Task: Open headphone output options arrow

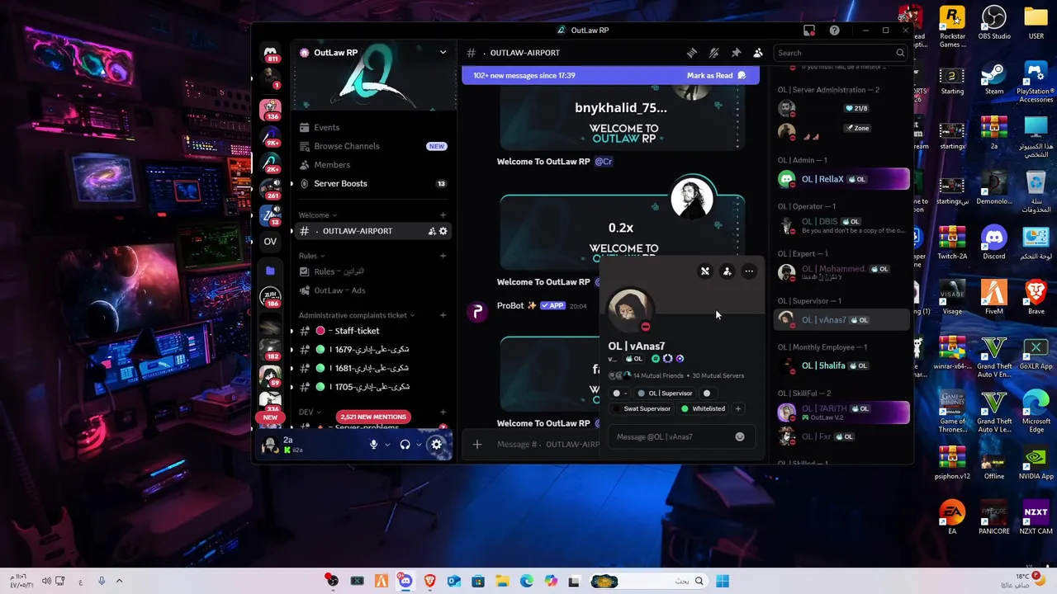Action: [x=419, y=445]
